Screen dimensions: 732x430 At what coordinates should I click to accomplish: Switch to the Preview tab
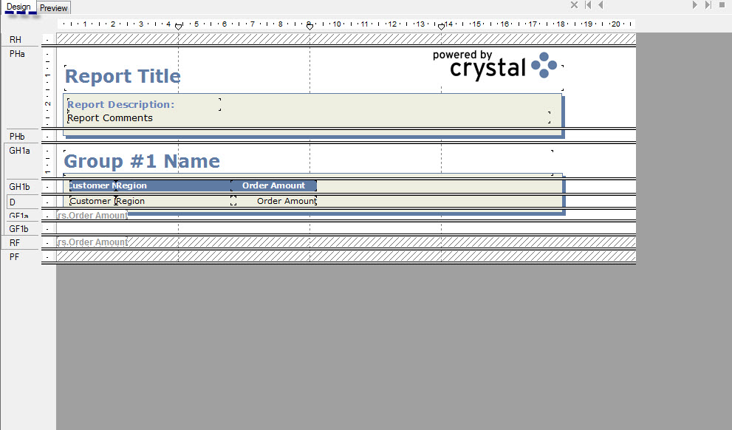pyautogui.click(x=53, y=8)
